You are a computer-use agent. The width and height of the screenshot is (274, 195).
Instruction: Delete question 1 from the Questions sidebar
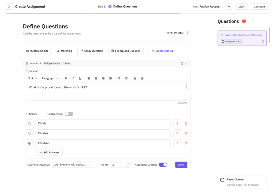tap(263, 42)
